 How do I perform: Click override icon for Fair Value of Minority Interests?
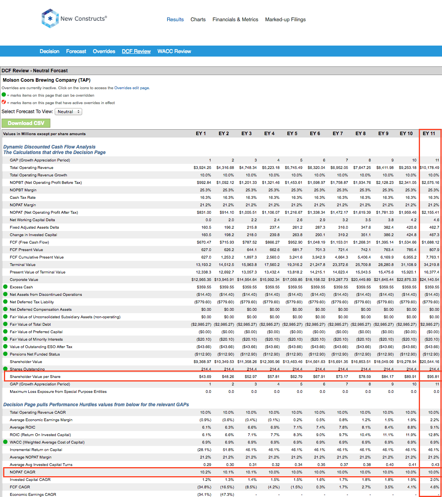click(6, 339)
